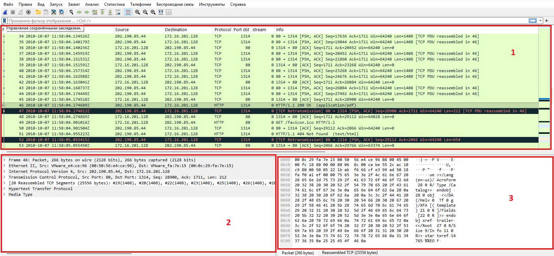Open capture options gear icon

tap(28, 12)
